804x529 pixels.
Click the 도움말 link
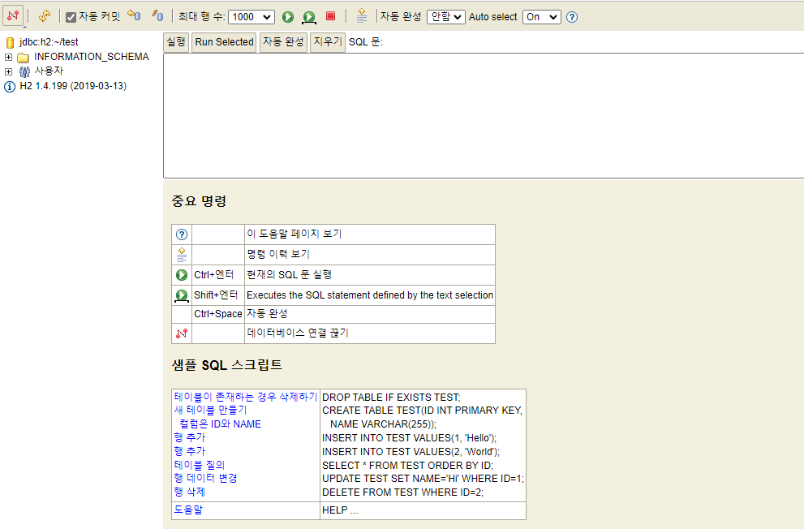tap(188, 510)
